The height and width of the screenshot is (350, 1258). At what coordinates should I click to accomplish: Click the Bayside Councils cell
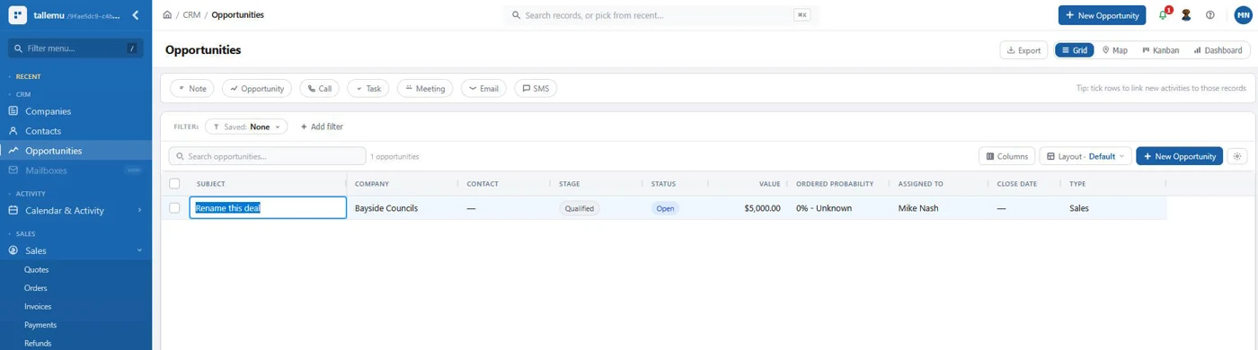(386, 208)
